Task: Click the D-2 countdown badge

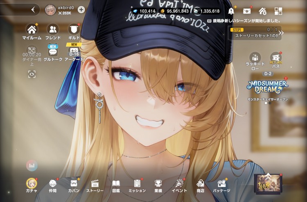Action: [268, 74]
